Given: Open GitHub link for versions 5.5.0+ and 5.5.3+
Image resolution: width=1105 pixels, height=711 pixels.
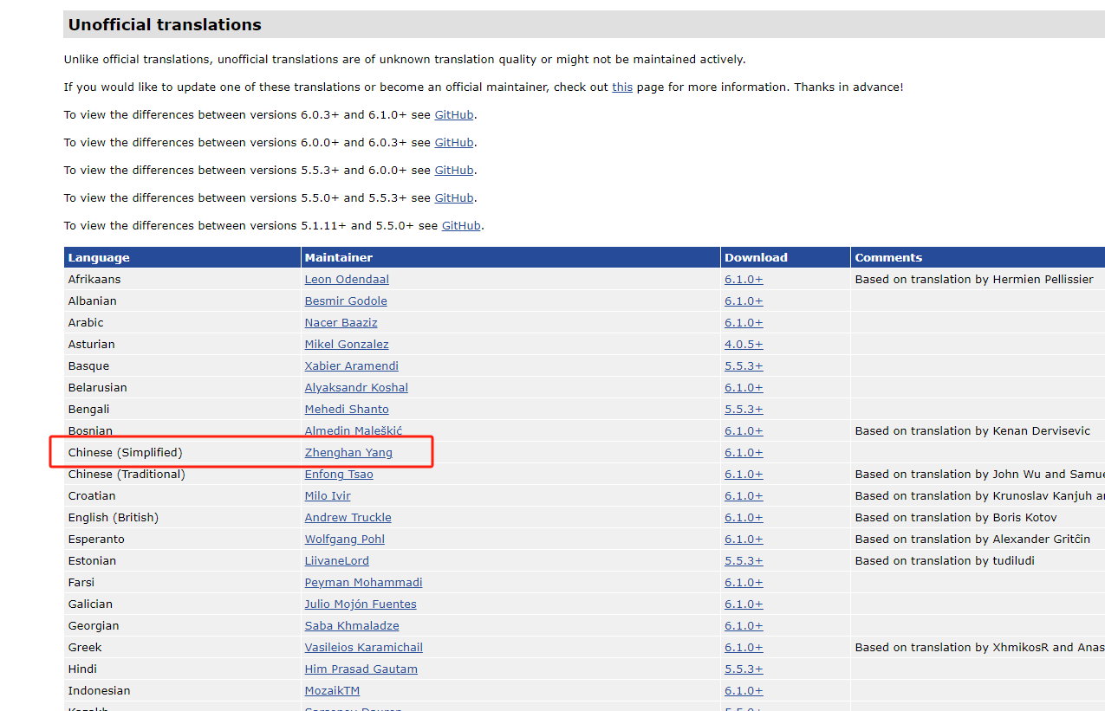Looking at the screenshot, I should [453, 198].
